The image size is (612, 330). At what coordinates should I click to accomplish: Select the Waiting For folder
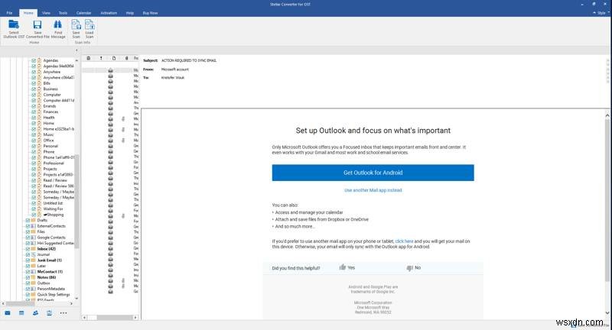(x=53, y=209)
